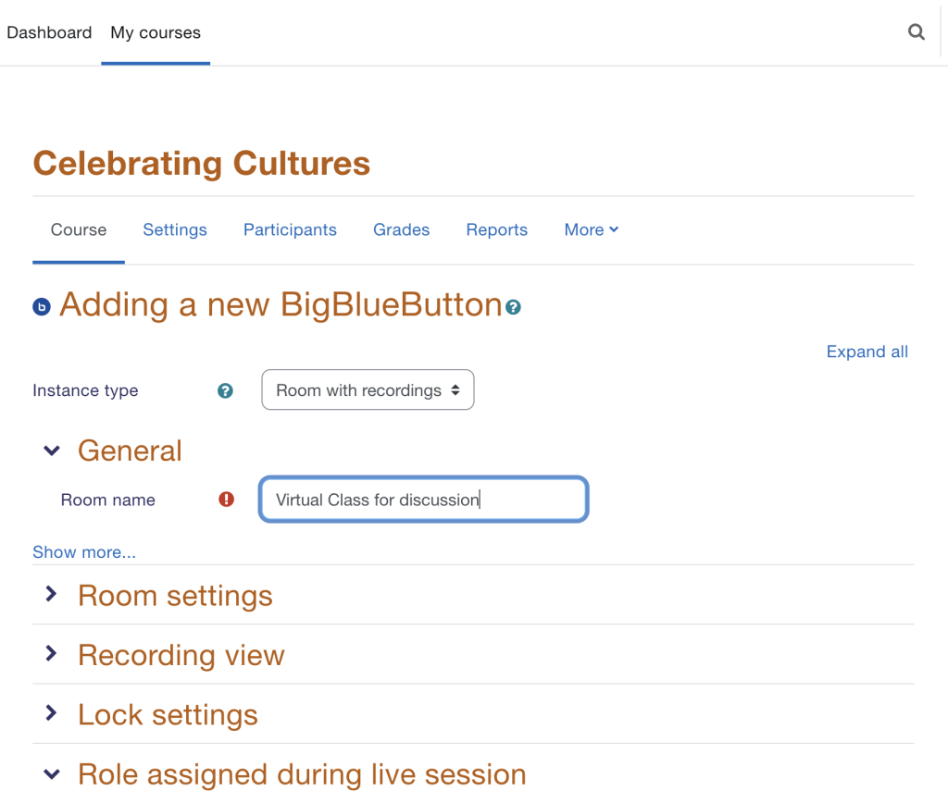948x791 pixels.
Task: Open the Reports tab
Action: [496, 230]
